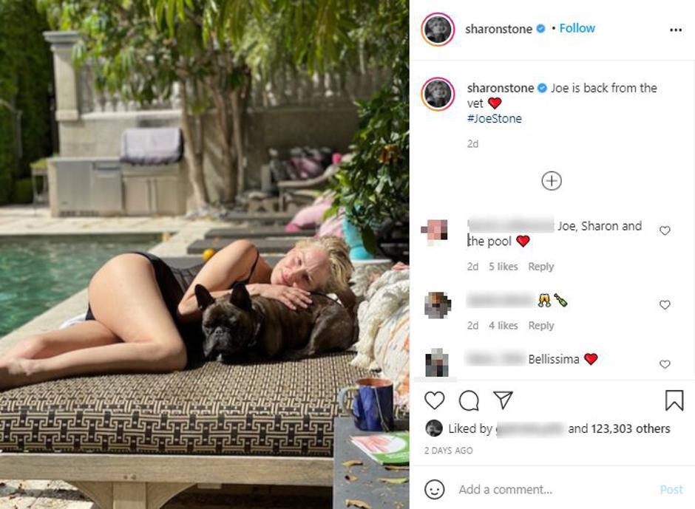Like the 'Joe, Sharon and the pool' comment
This screenshot has height=509, width=695.
(665, 230)
